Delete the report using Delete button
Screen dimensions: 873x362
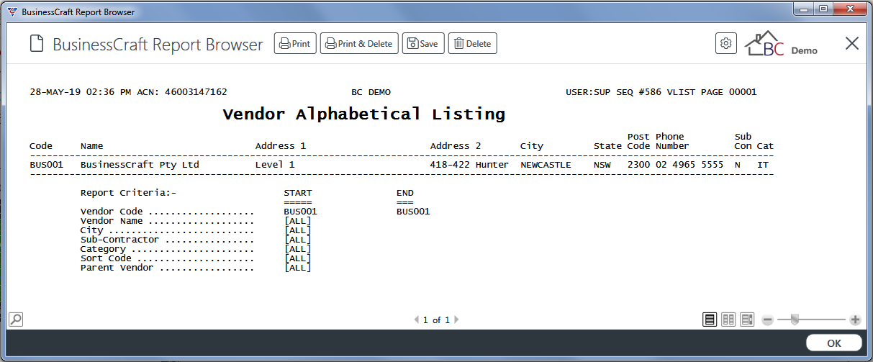click(x=473, y=43)
